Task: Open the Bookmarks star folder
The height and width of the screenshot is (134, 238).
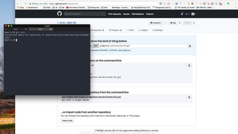Action: tap(32, 7)
